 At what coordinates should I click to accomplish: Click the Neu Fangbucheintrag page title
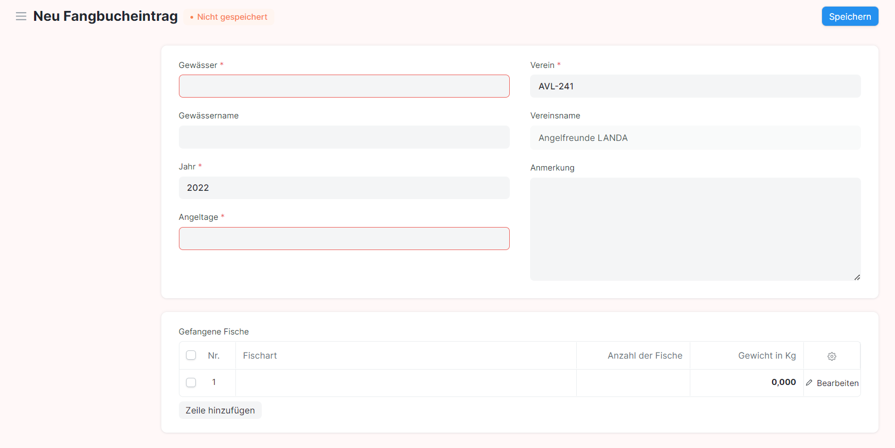coord(105,16)
